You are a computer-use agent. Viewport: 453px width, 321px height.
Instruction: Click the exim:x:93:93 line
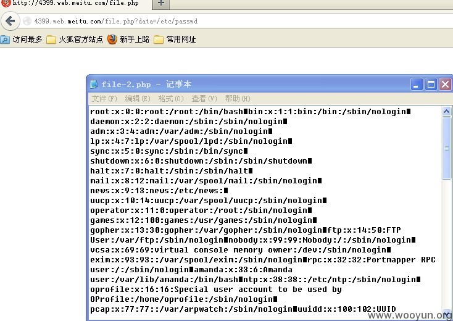coord(263,260)
